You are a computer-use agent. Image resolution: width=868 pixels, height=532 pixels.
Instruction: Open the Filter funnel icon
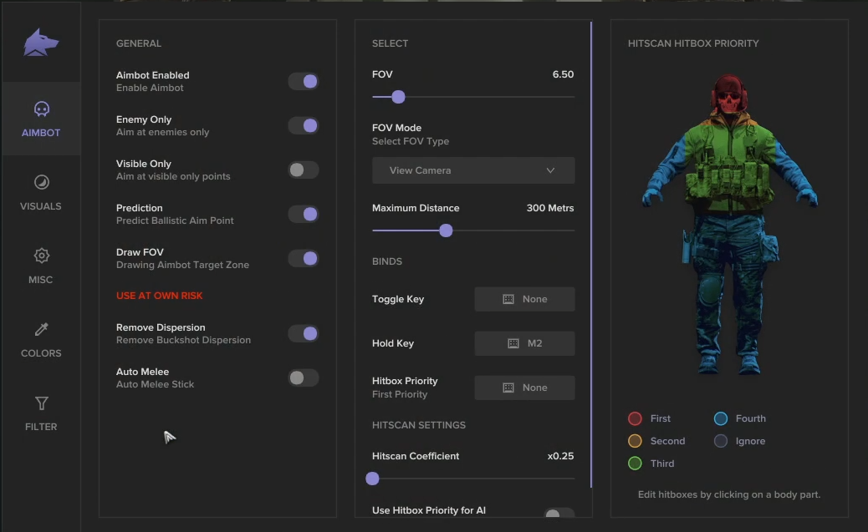click(42, 403)
